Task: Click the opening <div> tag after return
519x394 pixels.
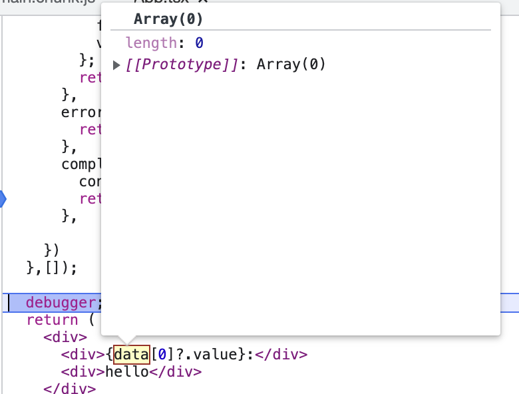Action: [65, 337]
